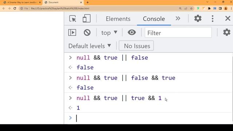Open the top JavaScript context dropdown
This screenshot has width=233, height=131.
pyautogui.click(x=109, y=33)
